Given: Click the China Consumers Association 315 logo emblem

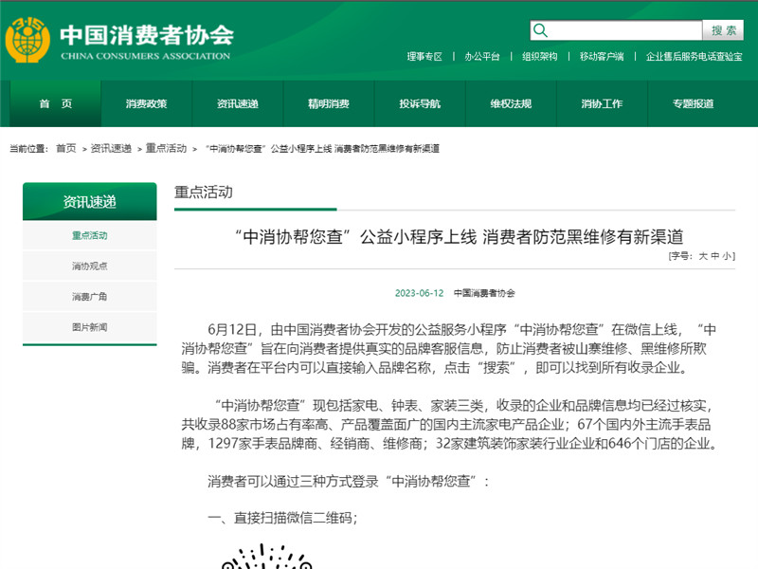Looking at the screenshot, I should pyautogui.click(x=27, y=40).
